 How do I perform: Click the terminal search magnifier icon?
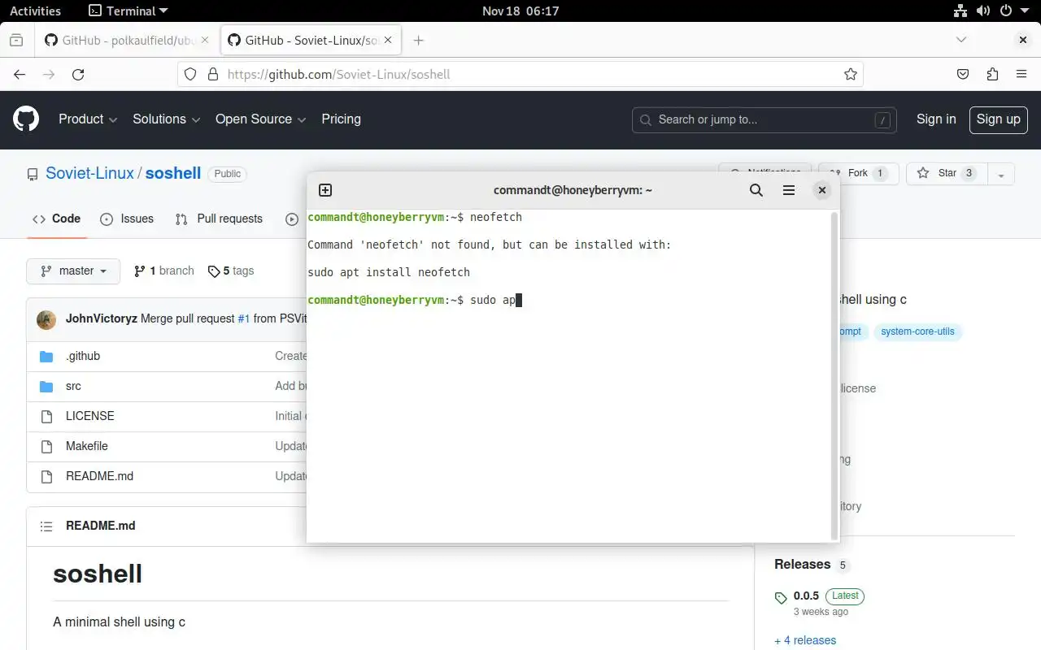[x=756, y=190]
